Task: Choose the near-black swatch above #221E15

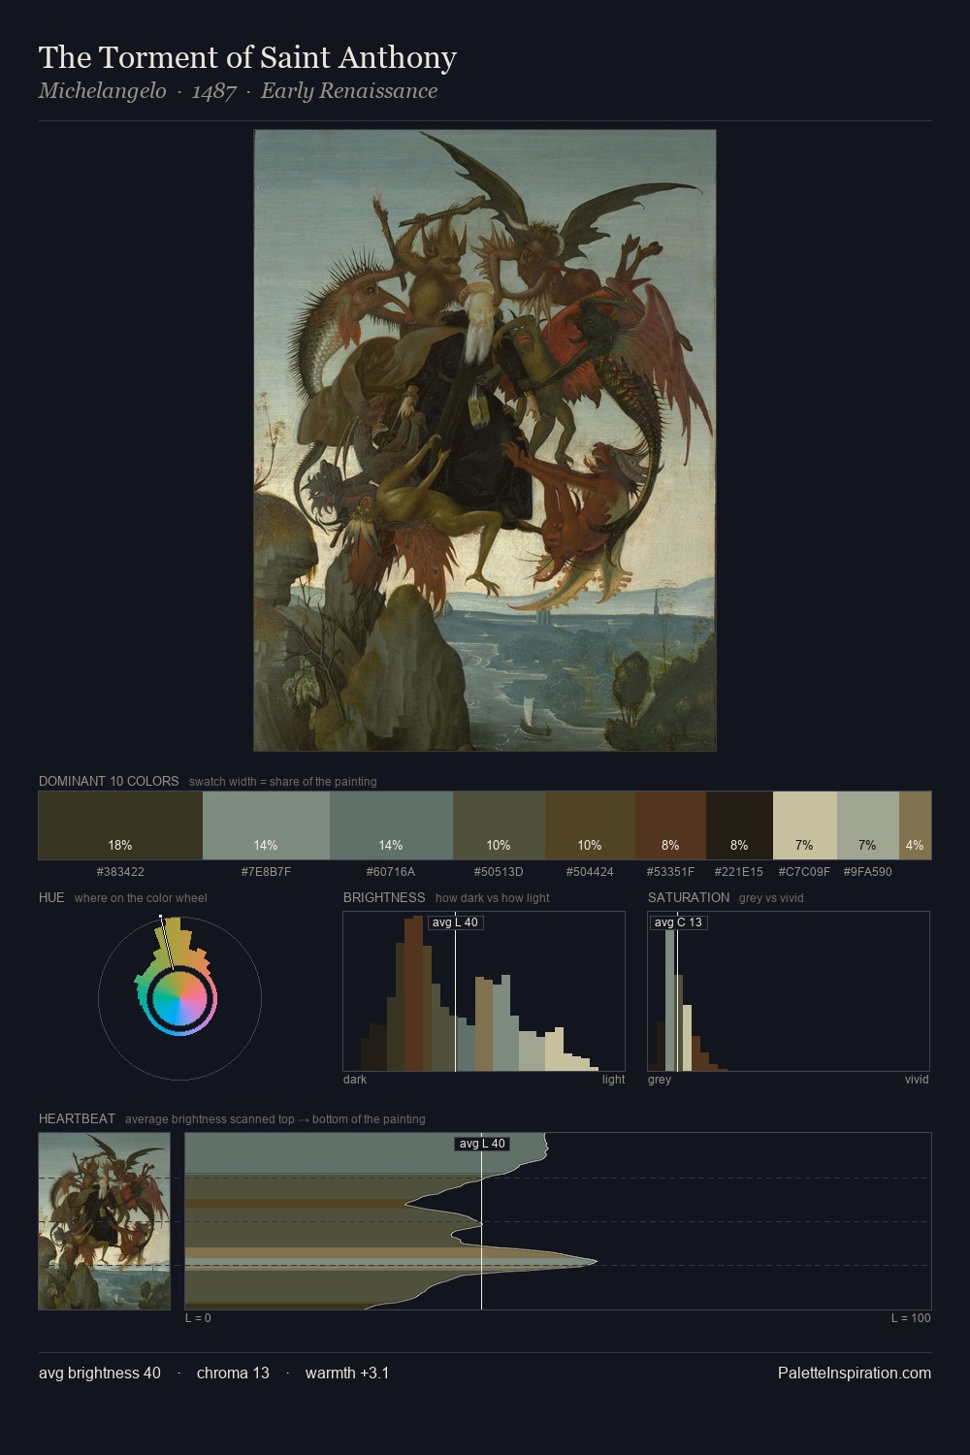Action: pyautogui.click(x=739, y=825)
